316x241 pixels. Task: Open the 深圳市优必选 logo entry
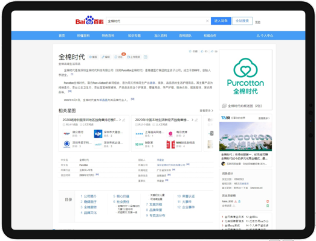tap(98, 144)
